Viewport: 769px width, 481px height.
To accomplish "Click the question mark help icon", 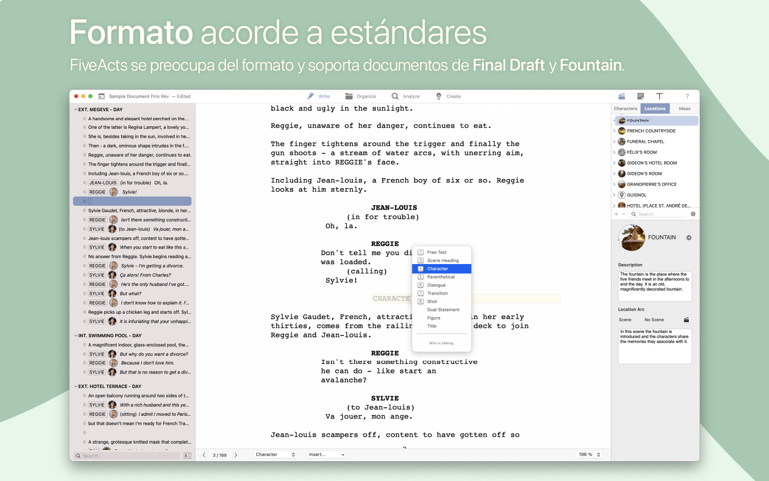I will 687,96.
